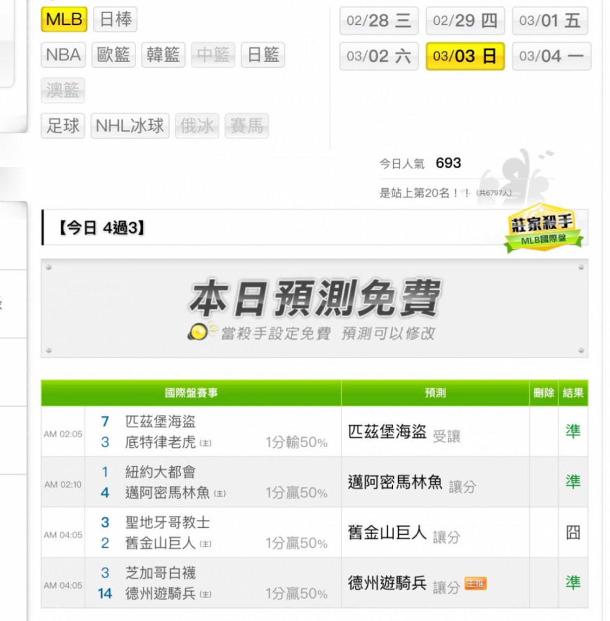Click the 囧 result for the 舊金山巨人 game

click(573, 532)
